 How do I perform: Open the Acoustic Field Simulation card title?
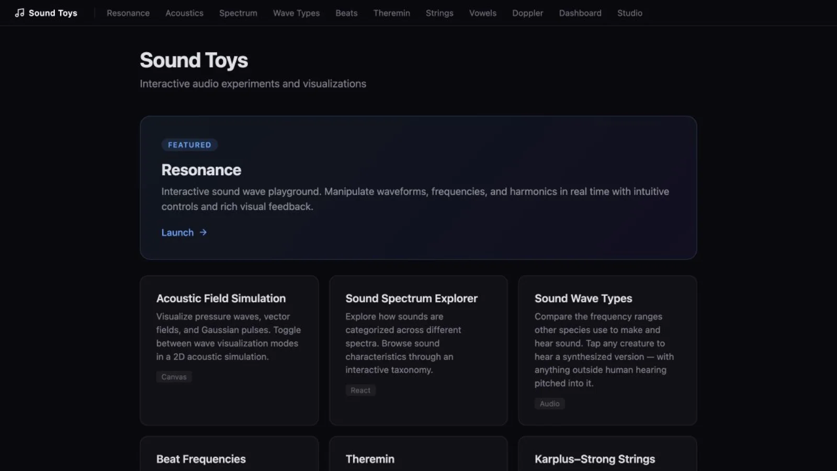click(x=221, y=298)
